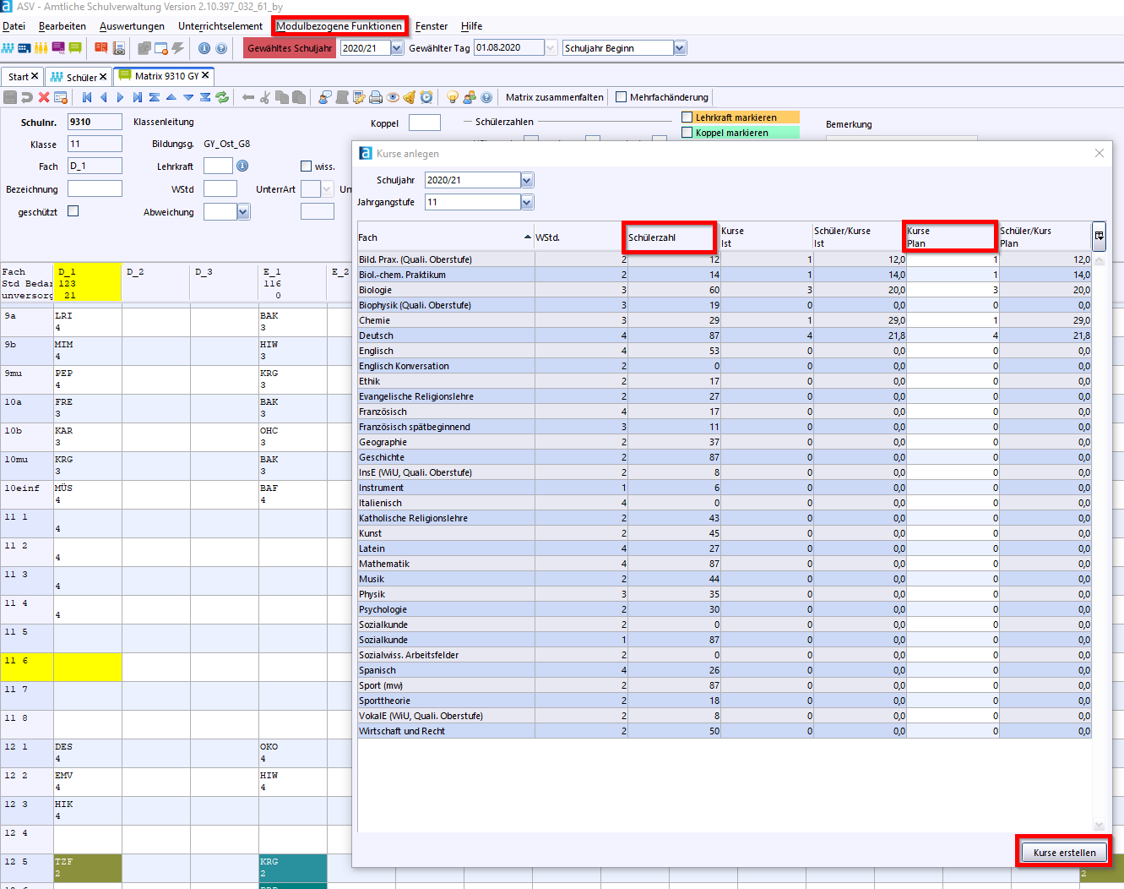Check Koppel markieren checkbox
This screenshot has width=1124, height=889.
pyautogui.click(x=687, y=133)
